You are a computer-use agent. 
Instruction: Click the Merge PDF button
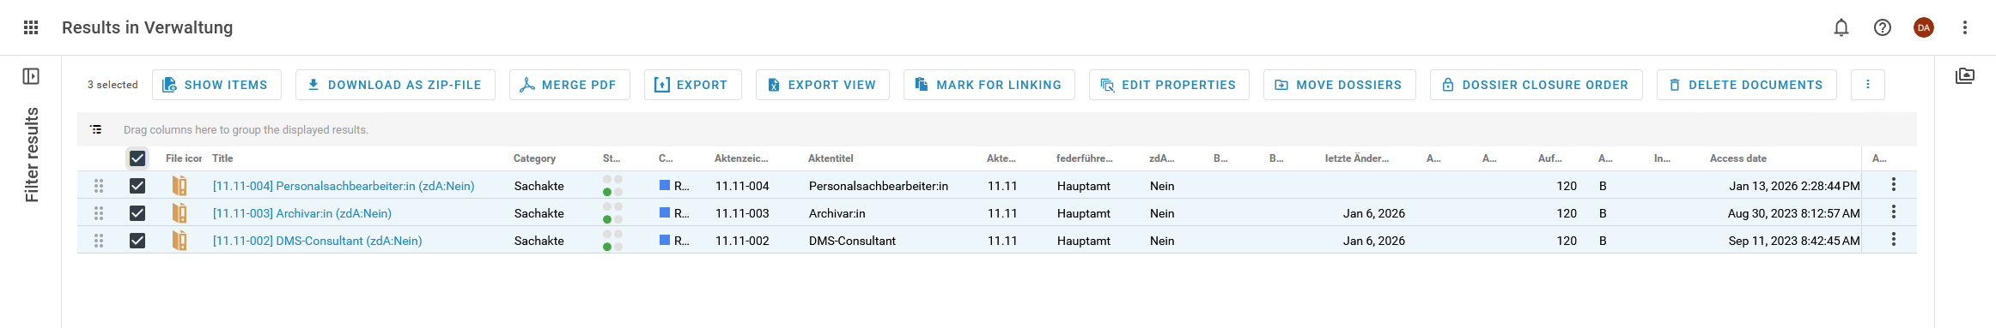pyautogui.click(x=569, y=85)
